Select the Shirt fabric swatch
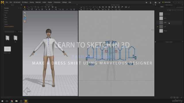The width and height of the screenshot is (184, 103). (x=161, y=18)
